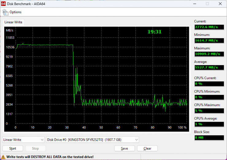The image size is (227, 160).
Task: Click the 19:31 elapsed time on graph
Action: [155, 32]
